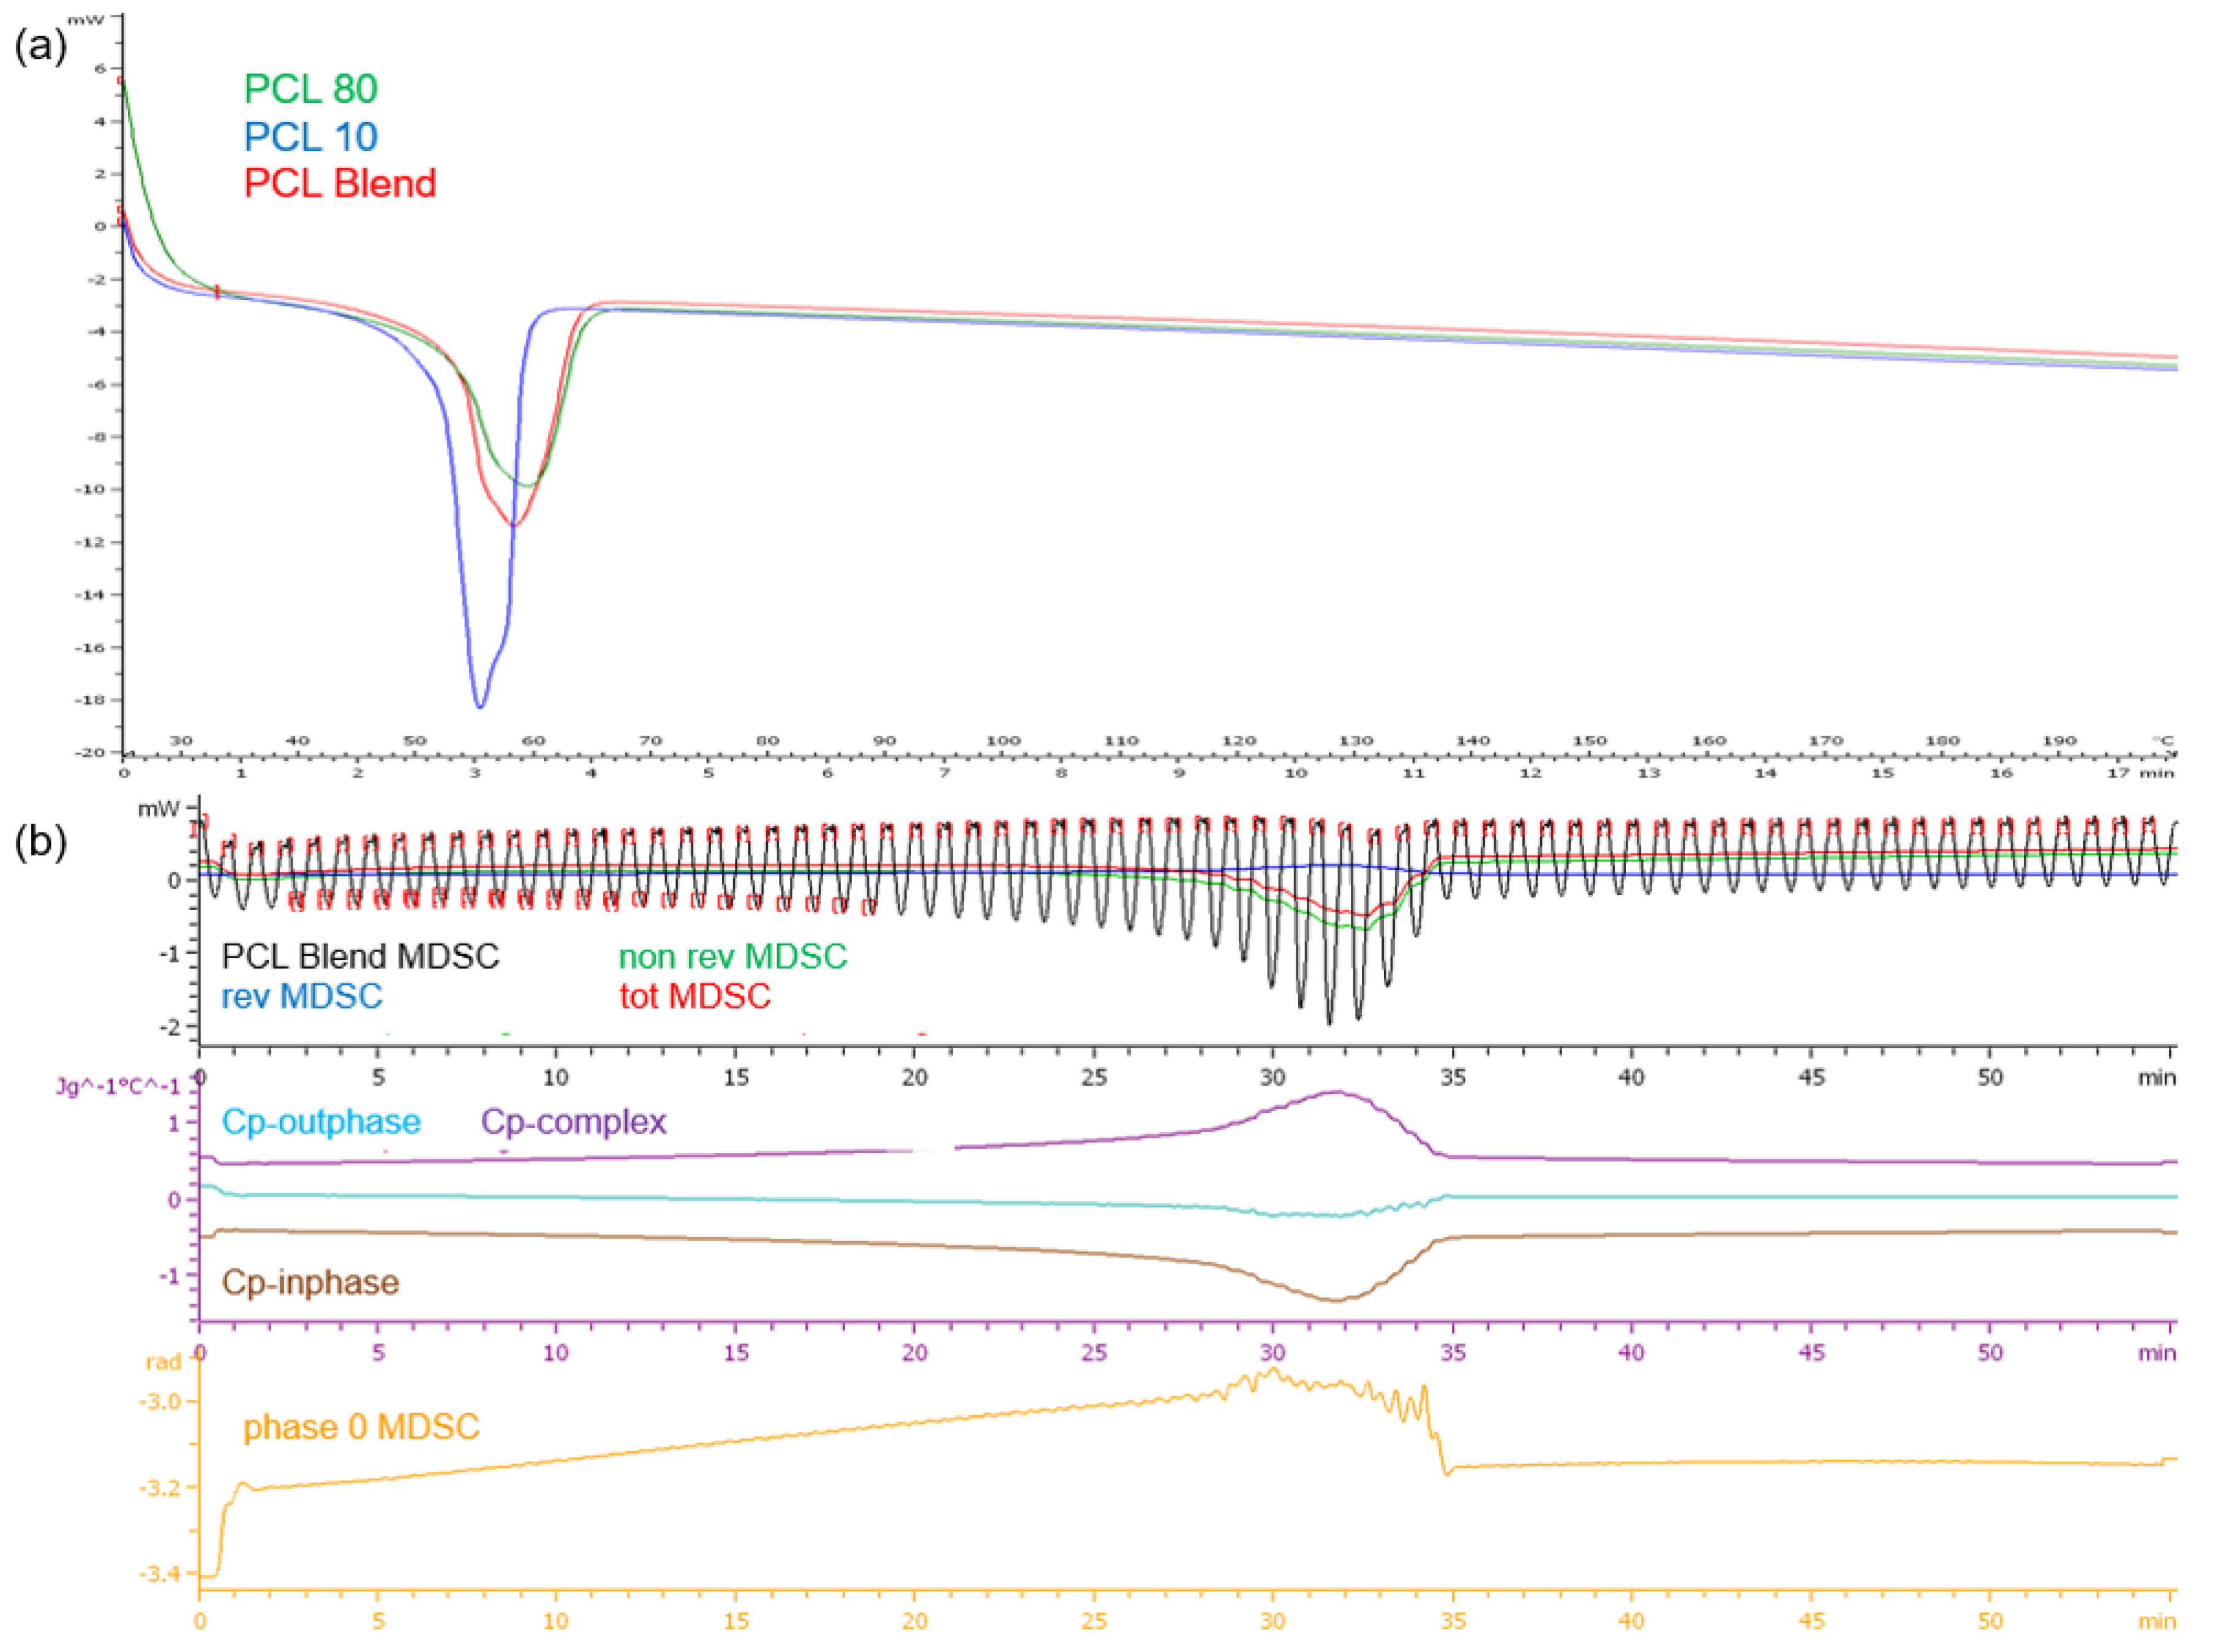Select the PCL Blend MDSC black label
Screen dimensions: 2221x1652
(x=360, y=956)
